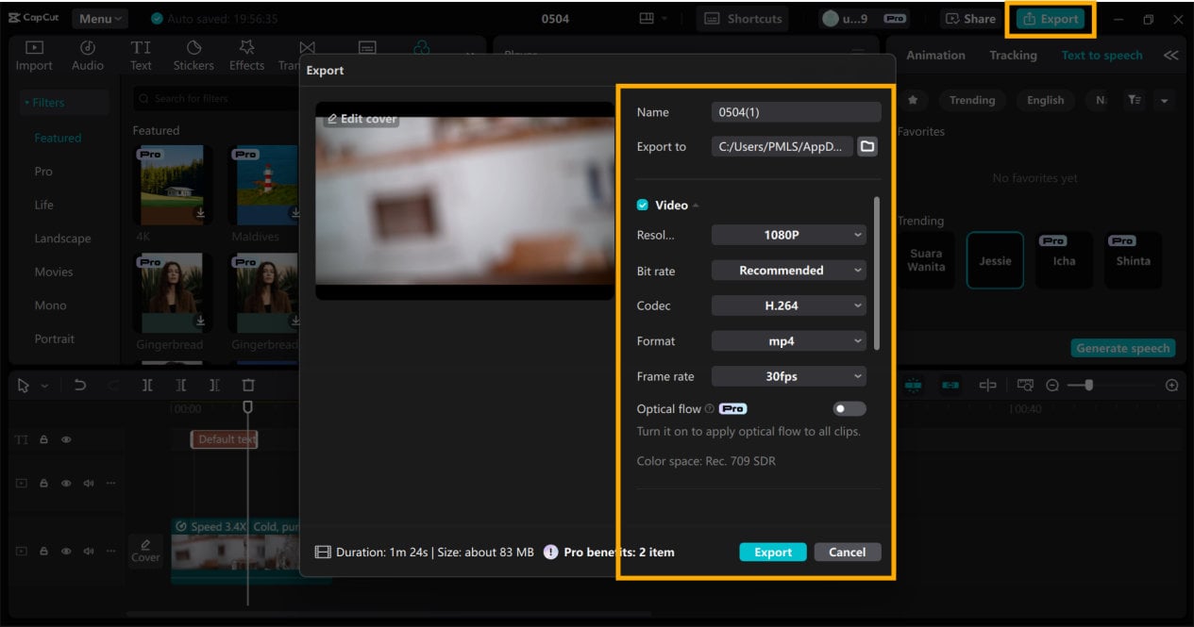Click Edit cover on the preview
Viewport: 1194px width, 627px height.
pyautogui.click(x=362, y=119)
